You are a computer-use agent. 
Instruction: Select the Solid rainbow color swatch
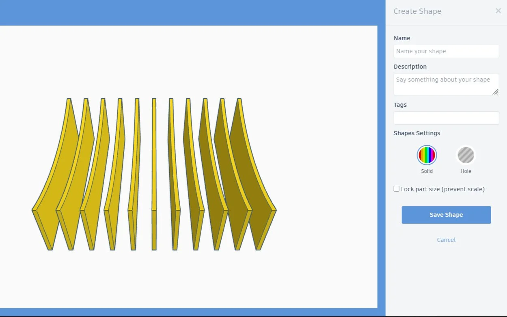[x=427, y=155]
